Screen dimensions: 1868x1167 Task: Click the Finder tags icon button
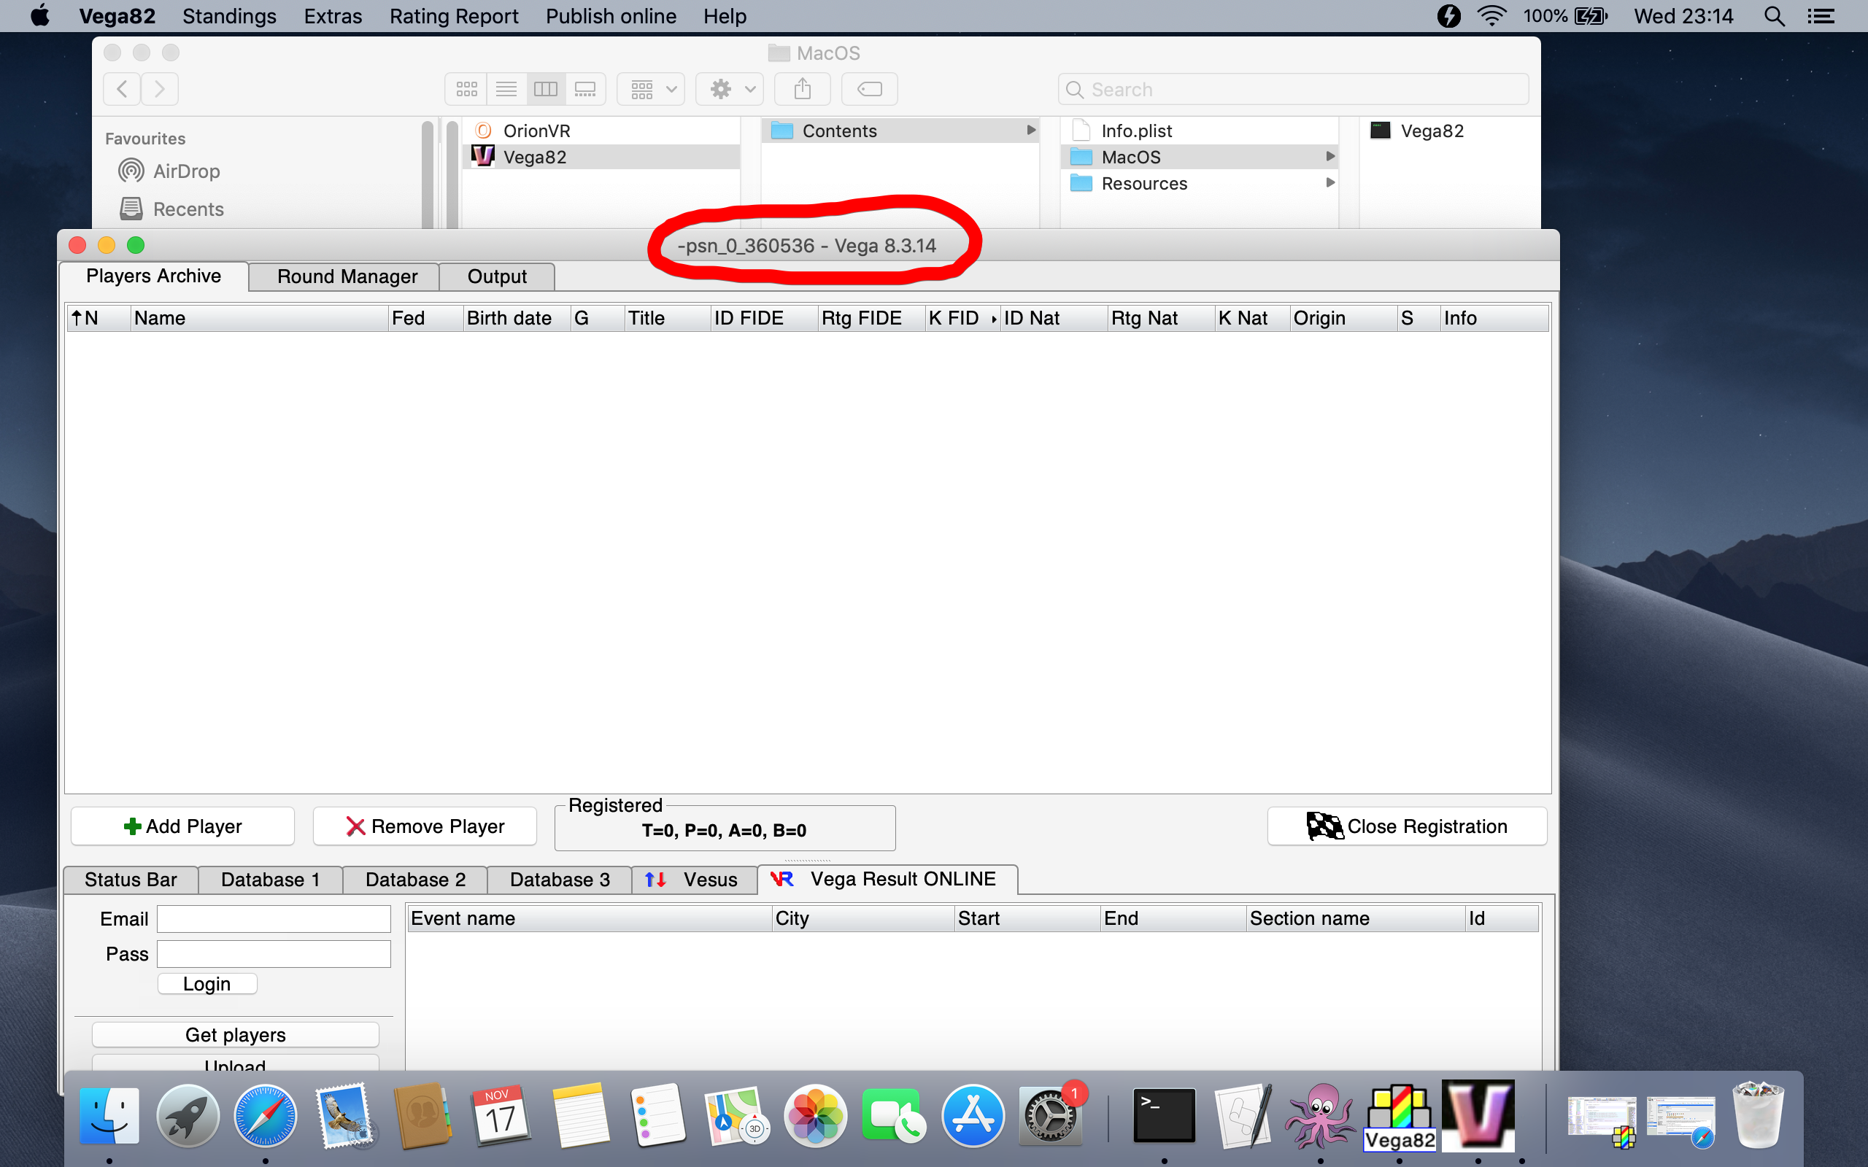[869, 89]
